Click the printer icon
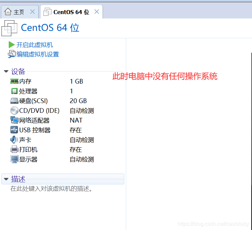This screenshot has width=252, height=230. (x=14, y=149)
